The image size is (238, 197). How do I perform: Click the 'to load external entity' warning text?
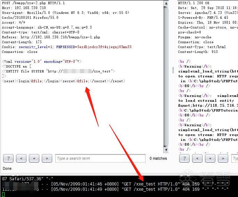pos(206,100)
